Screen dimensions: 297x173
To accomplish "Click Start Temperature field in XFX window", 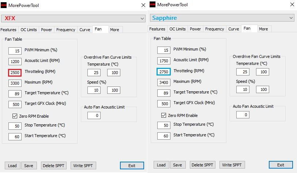I will point(15,137).
